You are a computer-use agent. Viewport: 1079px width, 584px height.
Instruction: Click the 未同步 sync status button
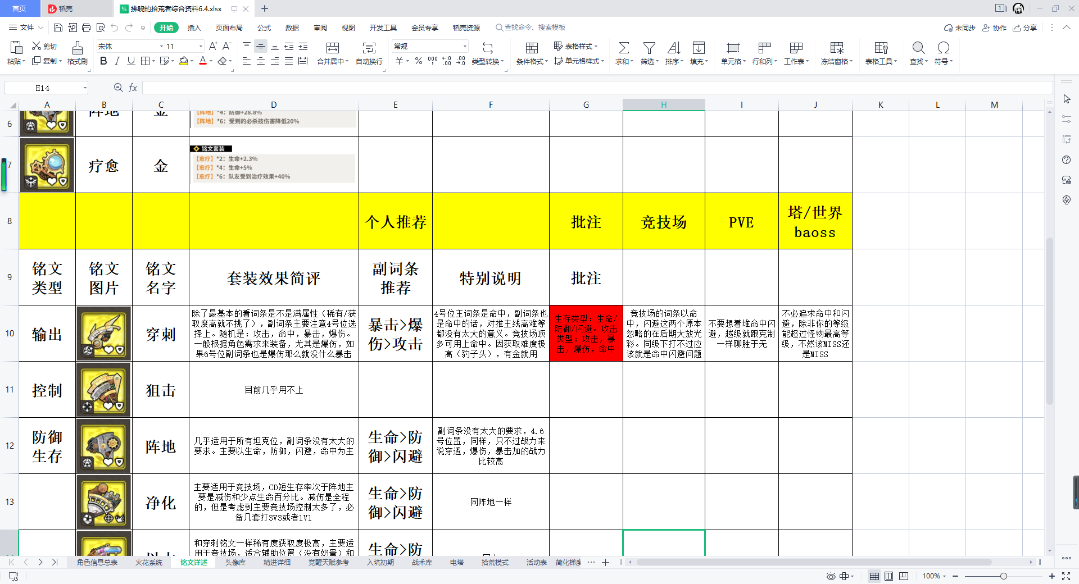point(960,28)
